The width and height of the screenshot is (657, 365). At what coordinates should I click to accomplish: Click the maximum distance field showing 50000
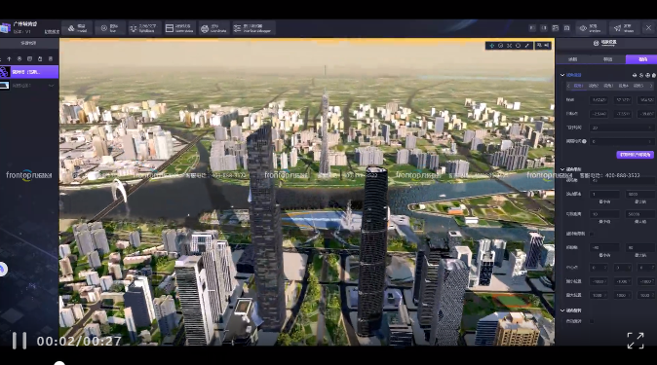(x=639, y=214)
